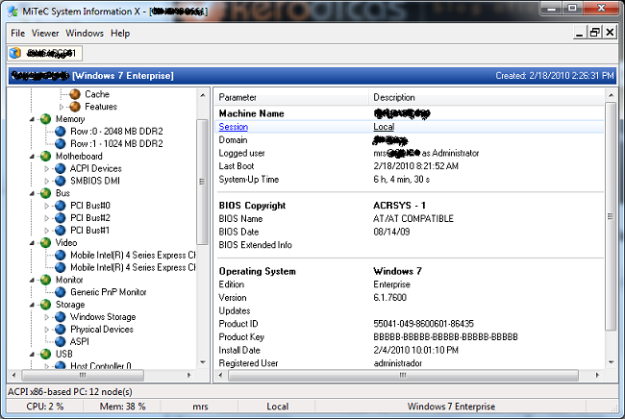Click the Windows Storage icon
Screen dimensions: 625x419
pyautogui.click(x=61, y=316)
